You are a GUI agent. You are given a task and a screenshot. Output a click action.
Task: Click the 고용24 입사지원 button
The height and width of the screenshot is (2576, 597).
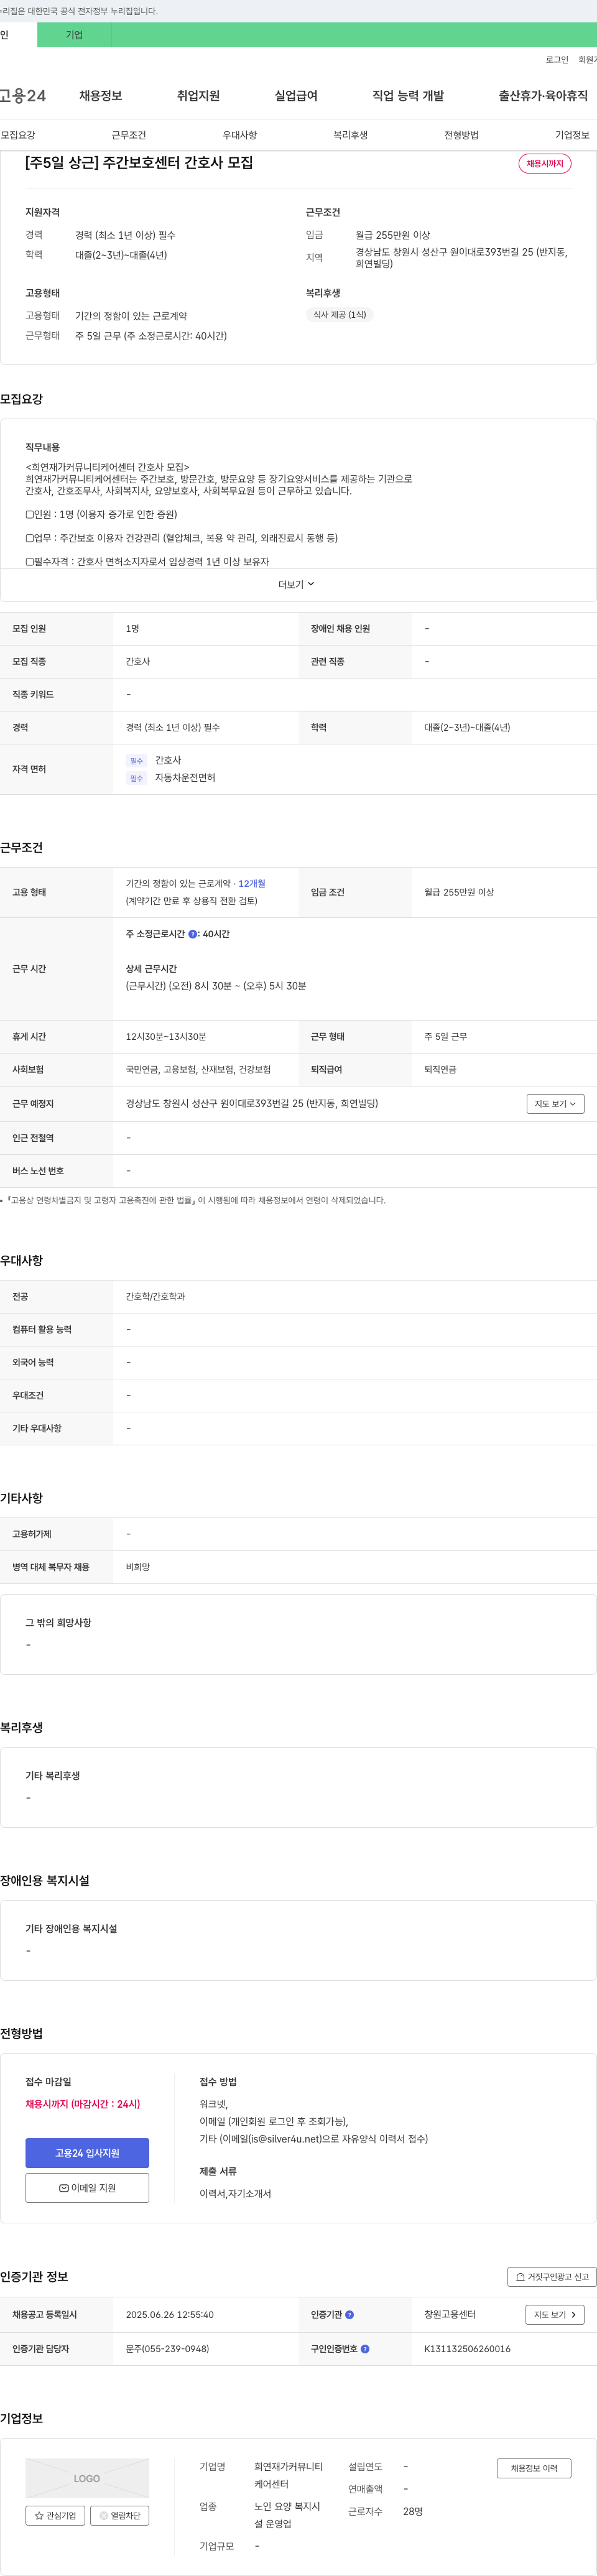click(87, 2153)
